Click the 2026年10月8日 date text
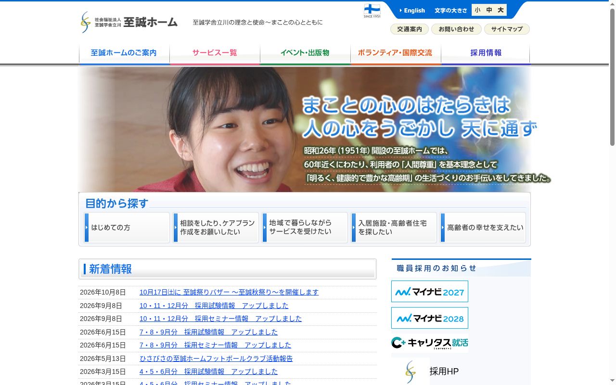 (103, 292)
